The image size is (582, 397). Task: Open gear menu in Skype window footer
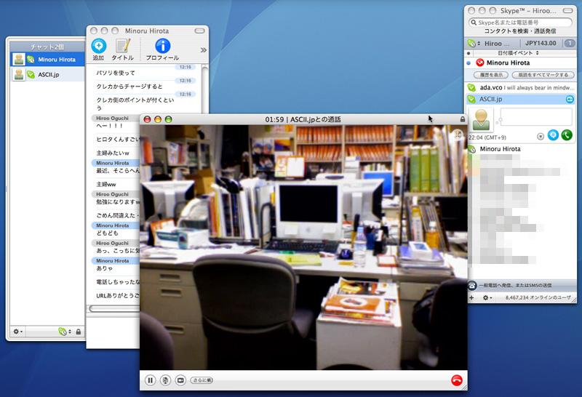pyautogui.click(x=487, y=297)
